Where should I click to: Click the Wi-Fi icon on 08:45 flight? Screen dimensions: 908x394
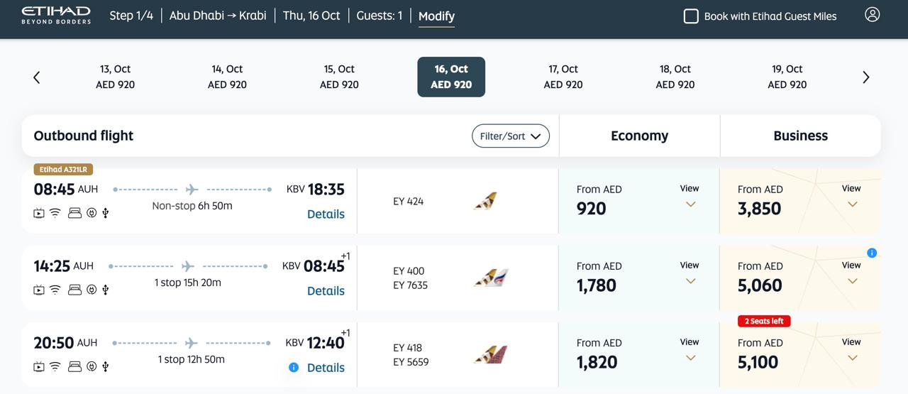(x=55, y=212)
